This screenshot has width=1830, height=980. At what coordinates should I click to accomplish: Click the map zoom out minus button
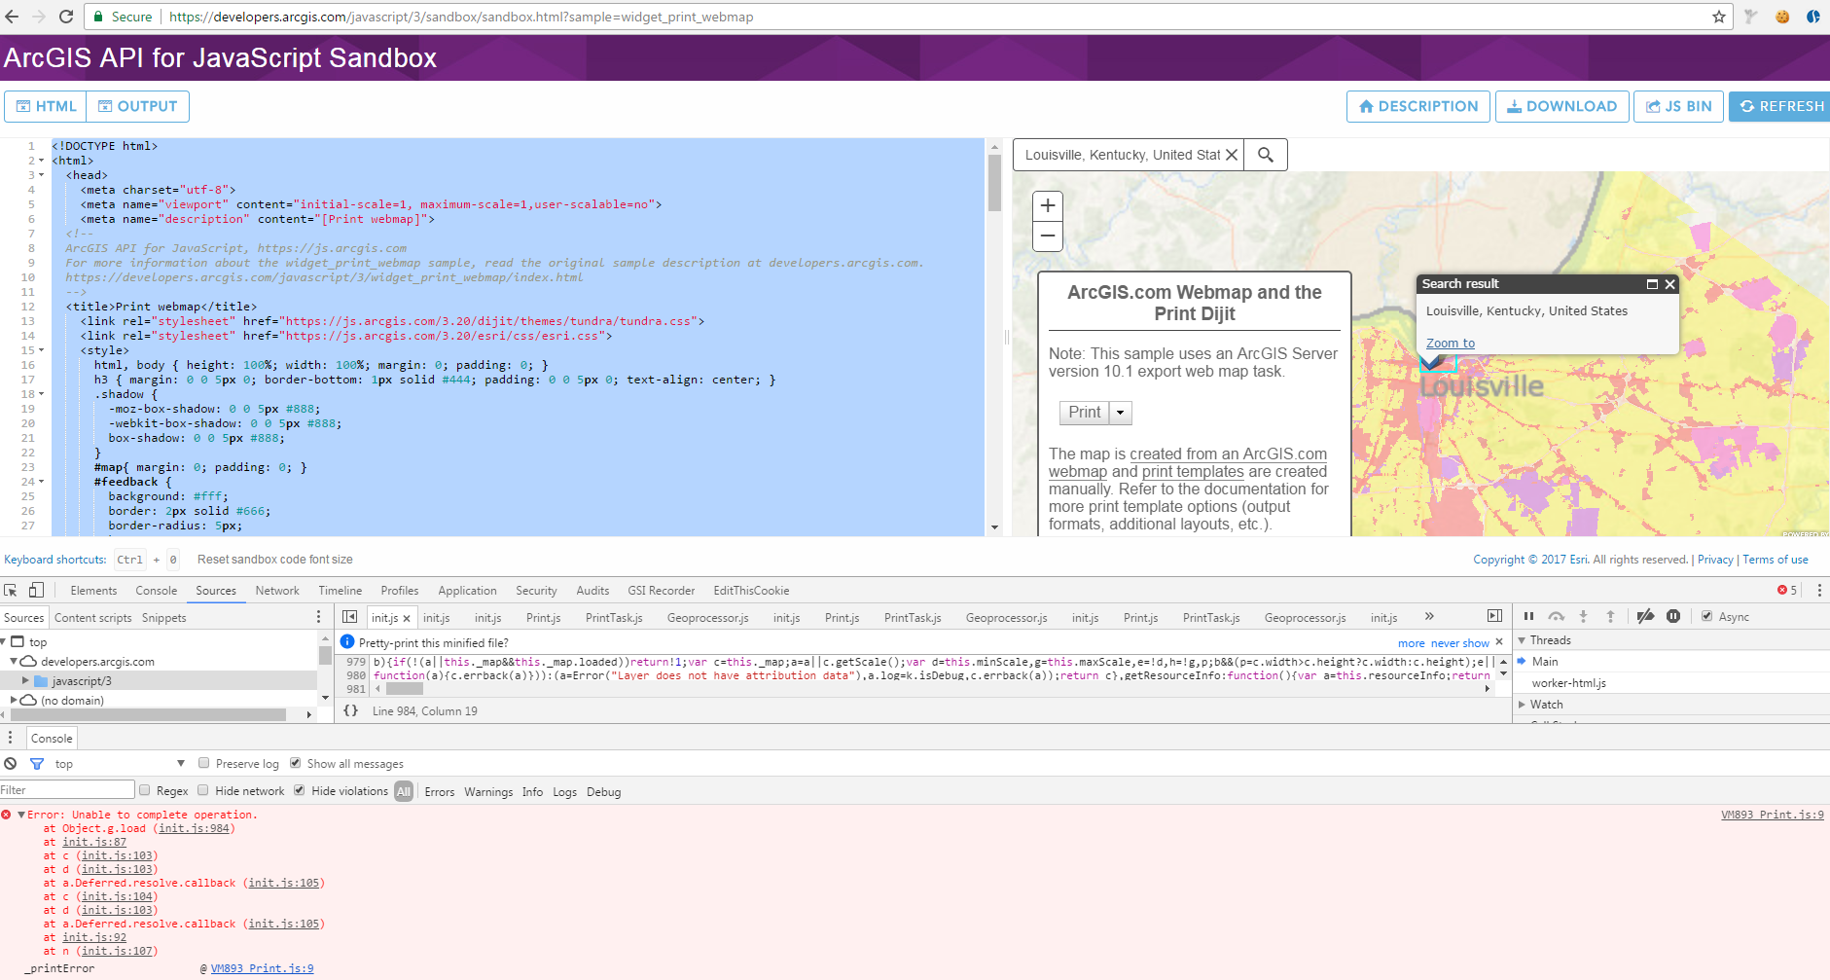1048,236
